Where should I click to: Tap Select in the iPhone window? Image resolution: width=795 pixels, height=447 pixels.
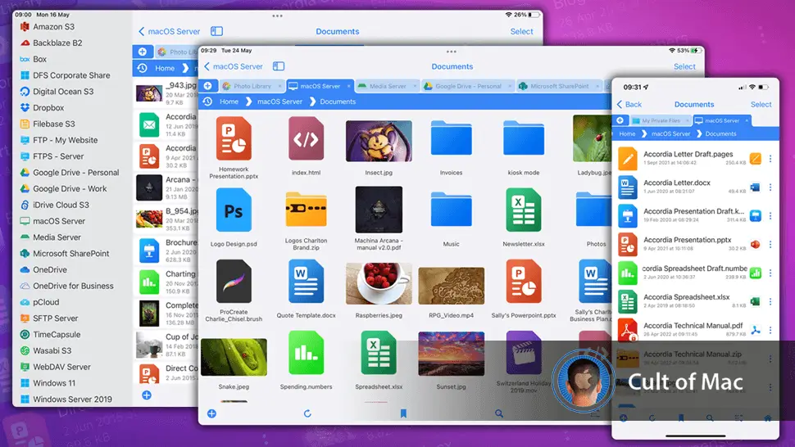pos(761,104)
